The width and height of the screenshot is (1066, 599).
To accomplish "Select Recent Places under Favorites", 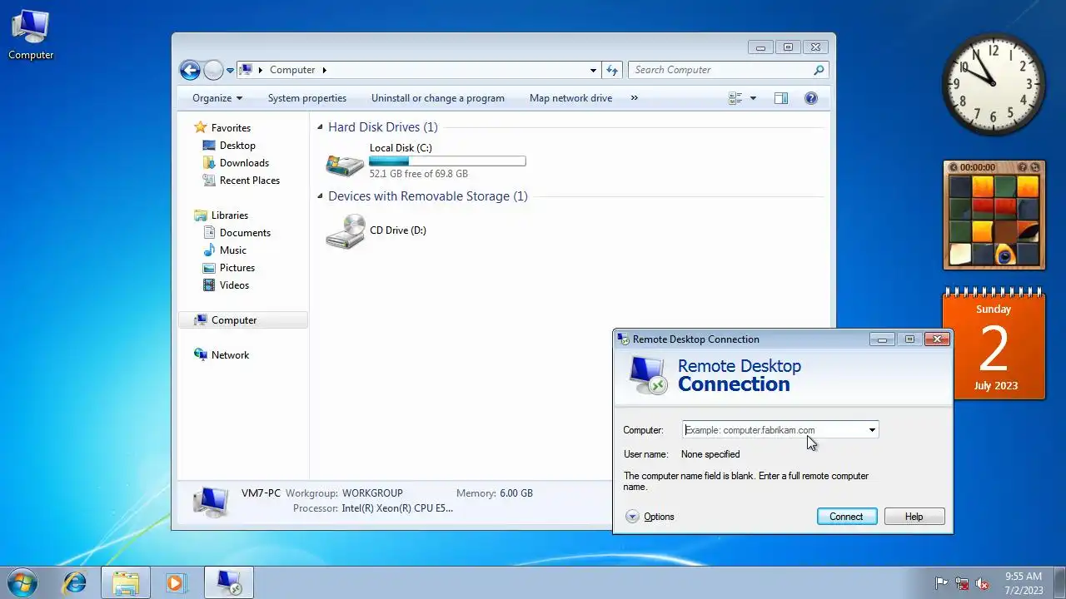I will pos(242,181).
